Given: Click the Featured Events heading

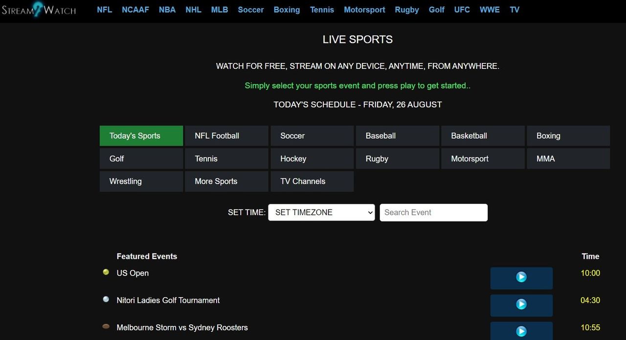Looking at the screenshot, I should tap(147, 256).
